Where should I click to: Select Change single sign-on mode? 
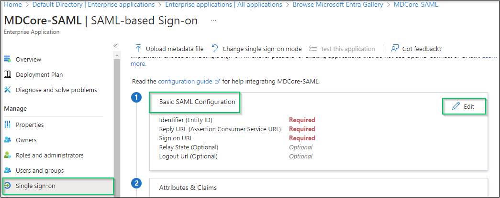pos(256,49)
